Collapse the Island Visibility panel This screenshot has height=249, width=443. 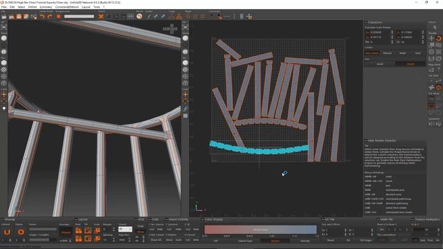(x=166, y=219)
